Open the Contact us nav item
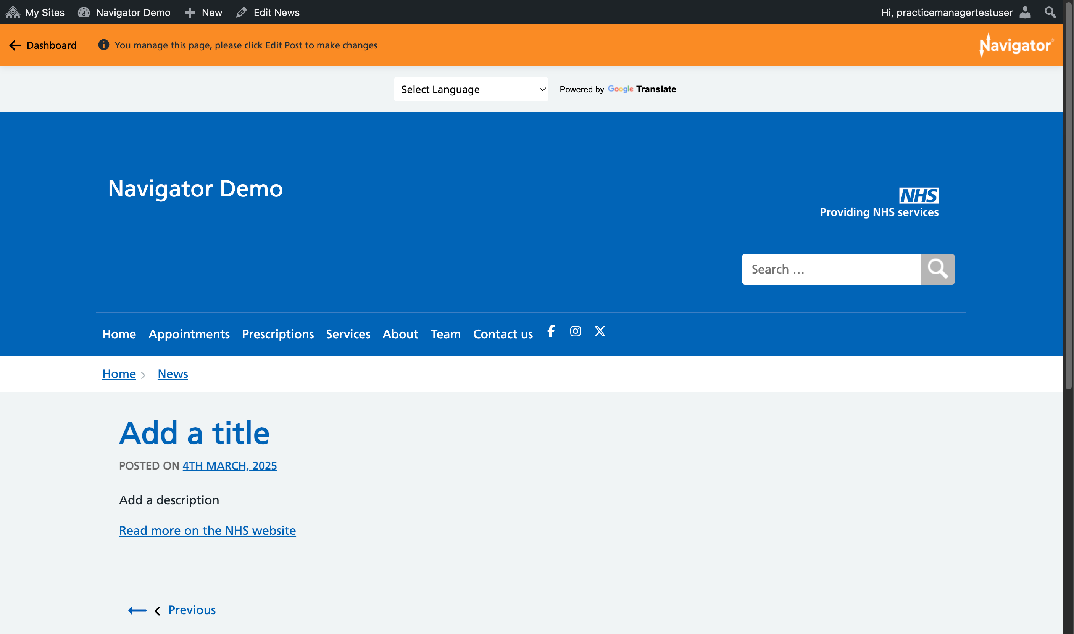Viewport: 1074px width, 634px height. pyautogui.click(x=503, y=334)
